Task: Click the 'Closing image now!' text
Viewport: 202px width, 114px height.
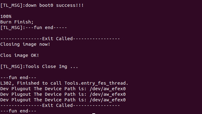Action: (25, 44)
